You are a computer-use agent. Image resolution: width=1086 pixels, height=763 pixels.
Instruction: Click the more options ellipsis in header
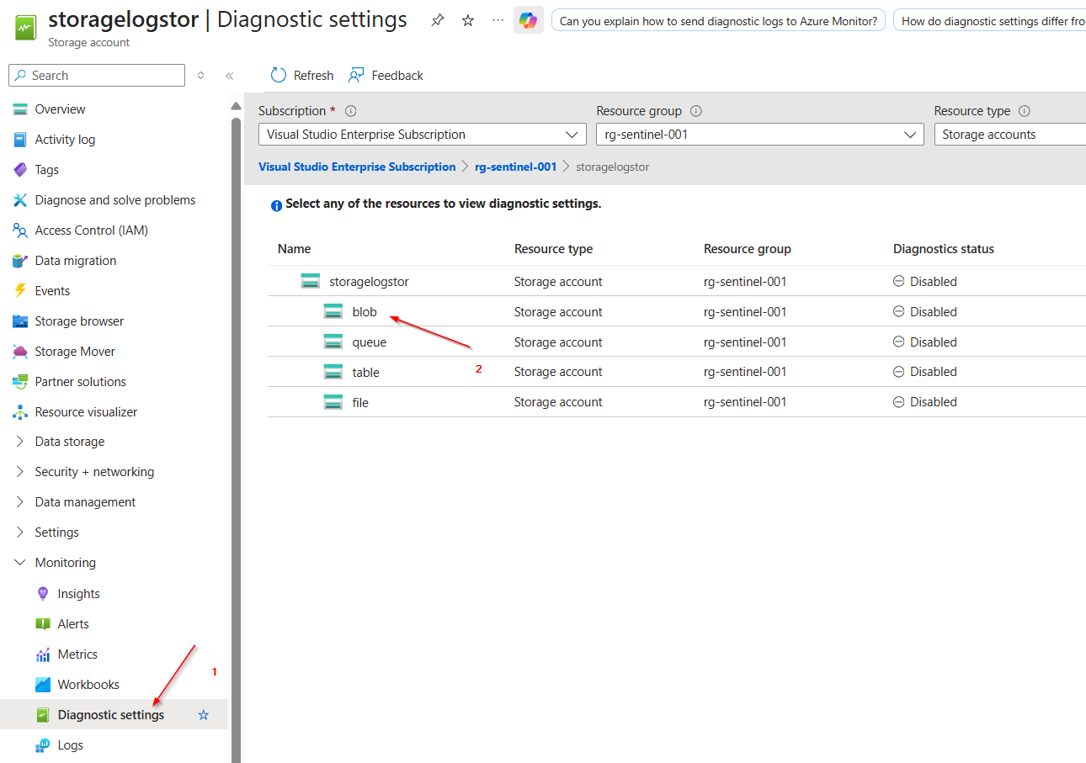click(x=498, y=21)
